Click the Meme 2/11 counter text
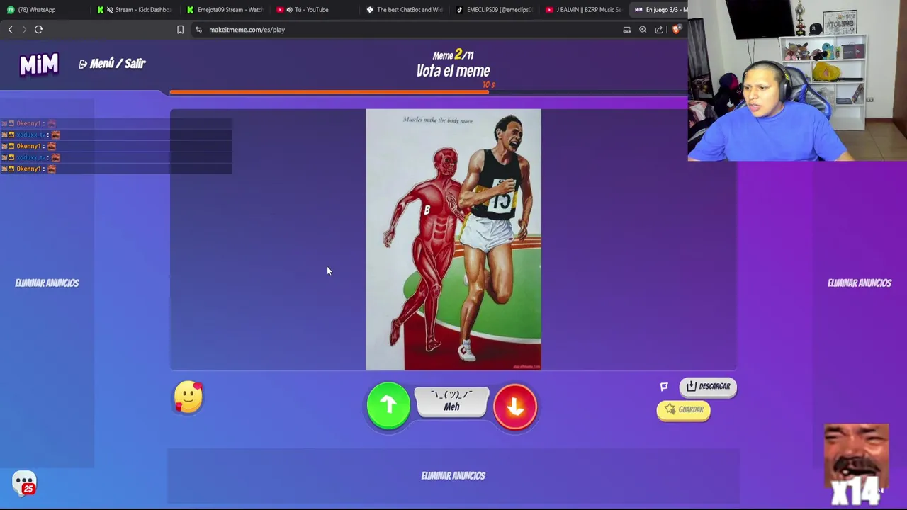Viewport: 907px width, 510px height. [x=453, y=55]
